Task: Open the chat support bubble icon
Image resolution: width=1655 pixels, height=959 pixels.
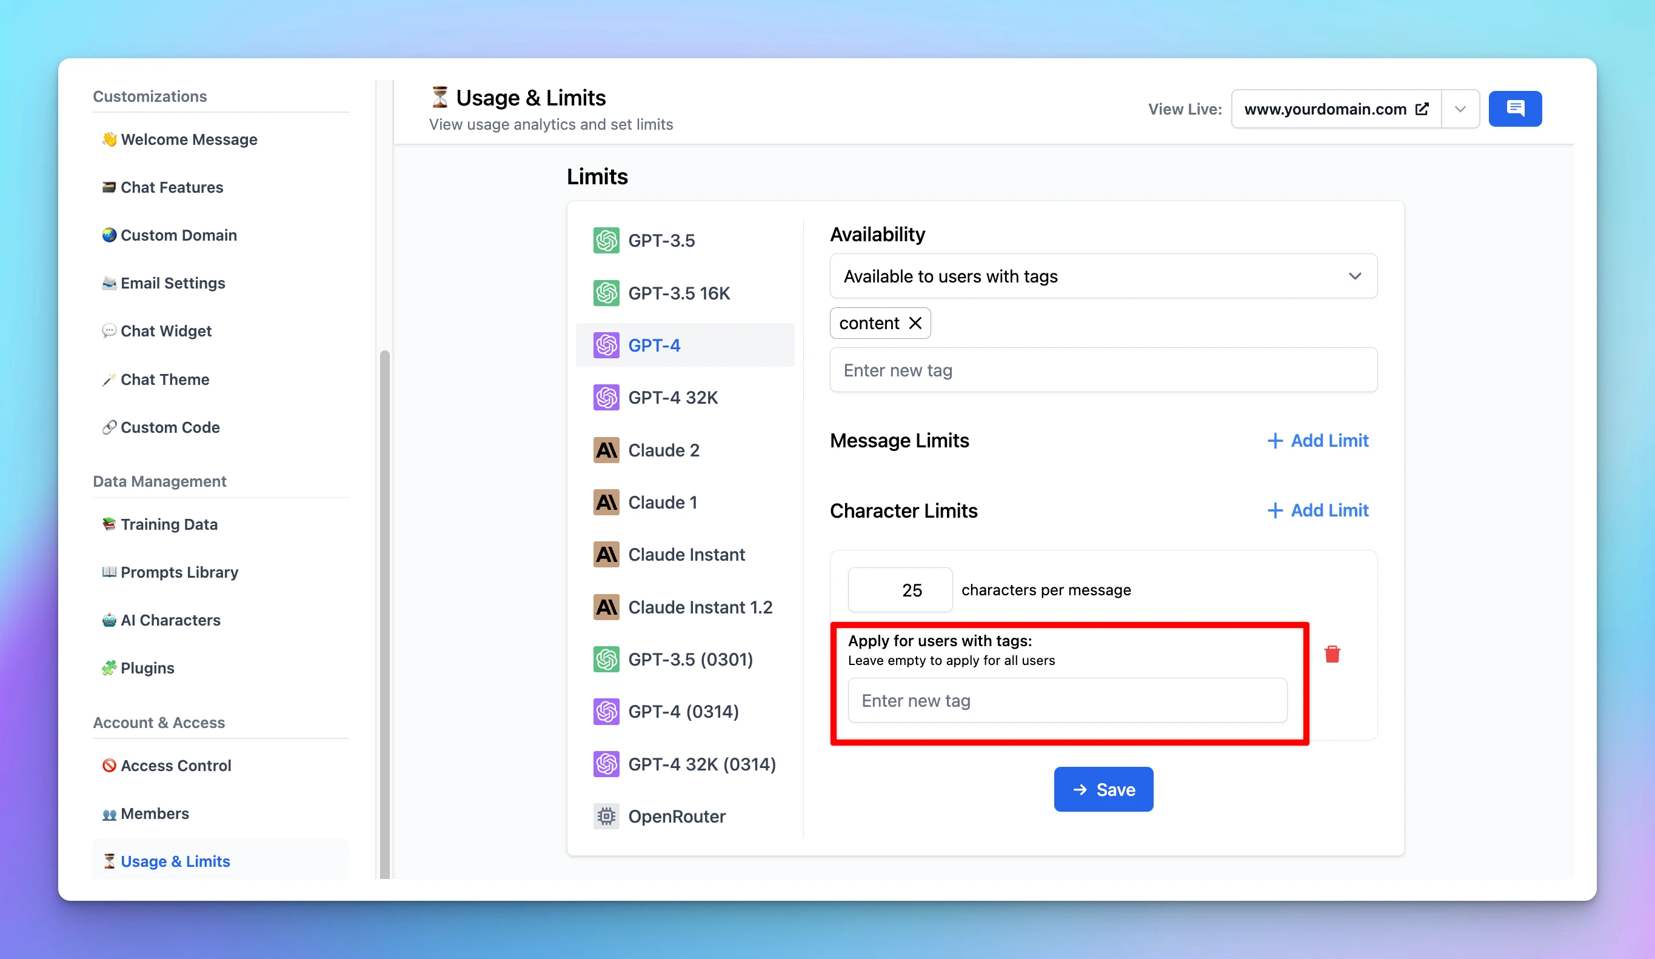Action: pyautogui.click(x=1515, y=109)
